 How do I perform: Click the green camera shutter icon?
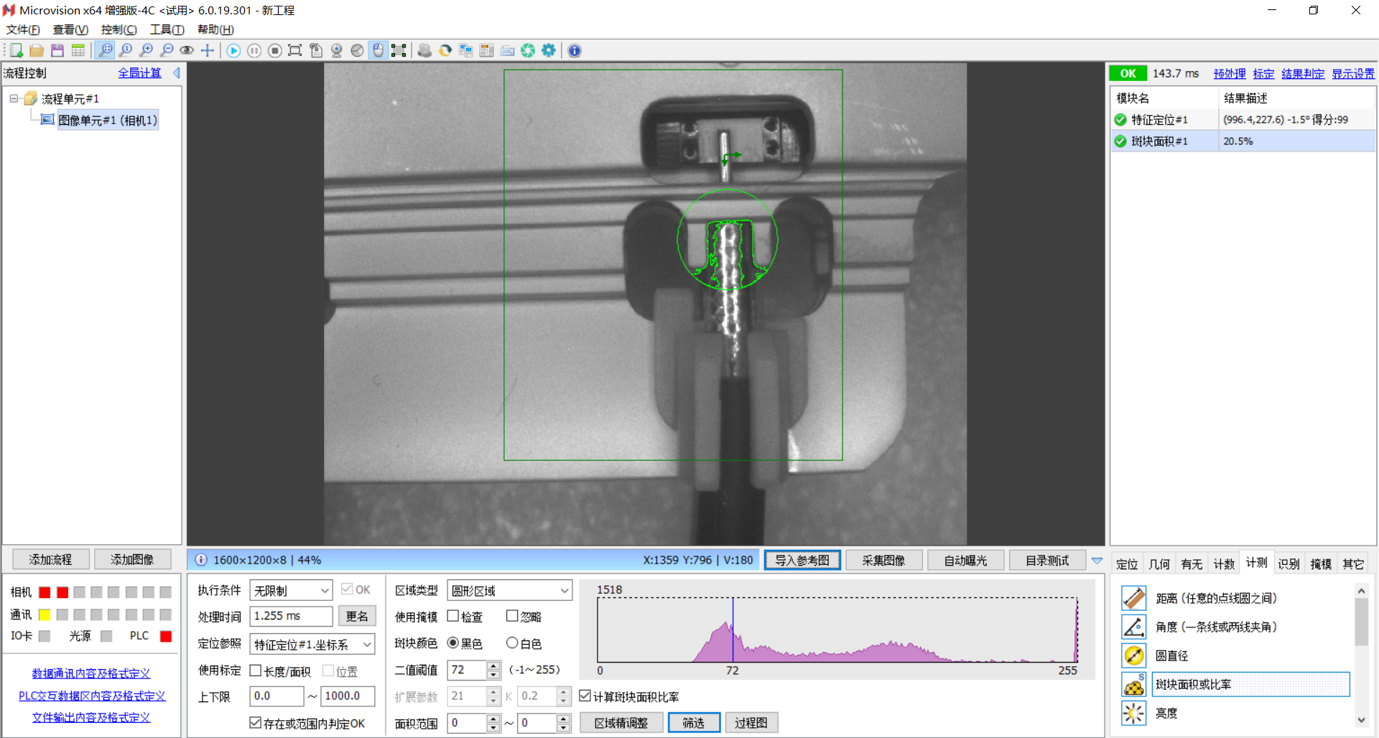pos(528,50)
